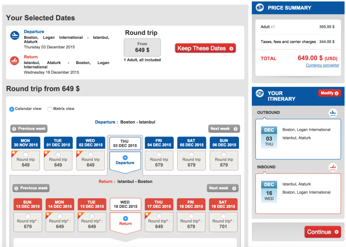Choose Mon 30 Nov 2015 departure fare

coord(25,155)
